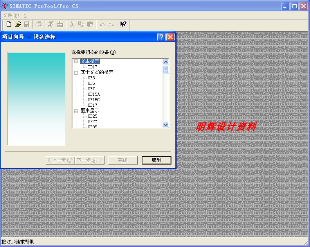Click the Open folder toolbar icon
The width and height of the screenshot is (310, 247).
(18, 24)
